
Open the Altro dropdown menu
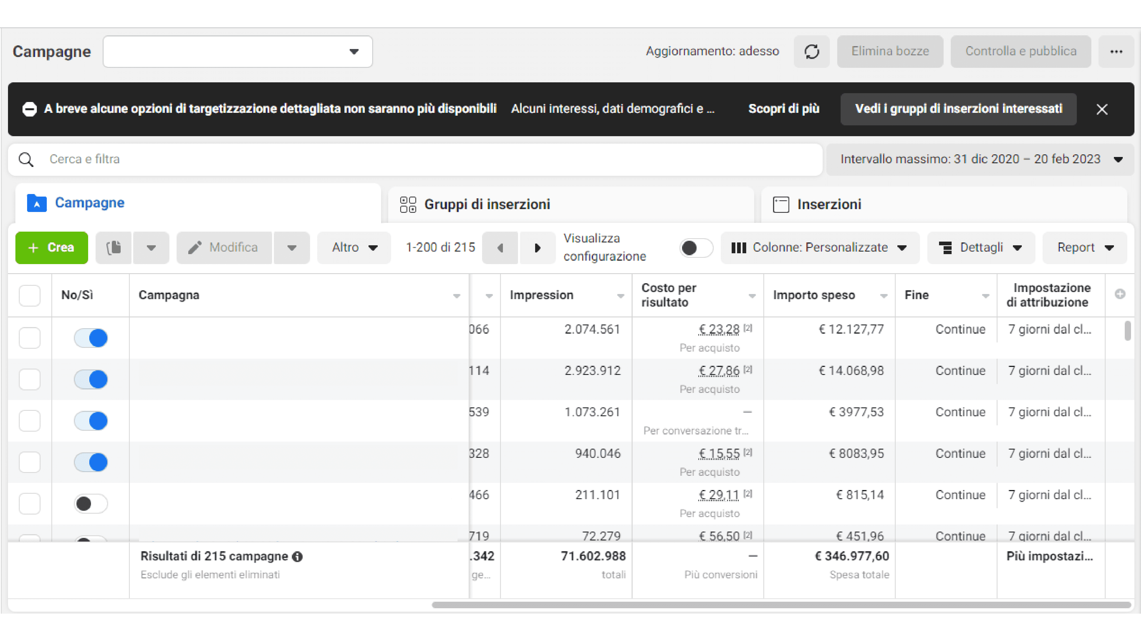(x=354, y=248)
